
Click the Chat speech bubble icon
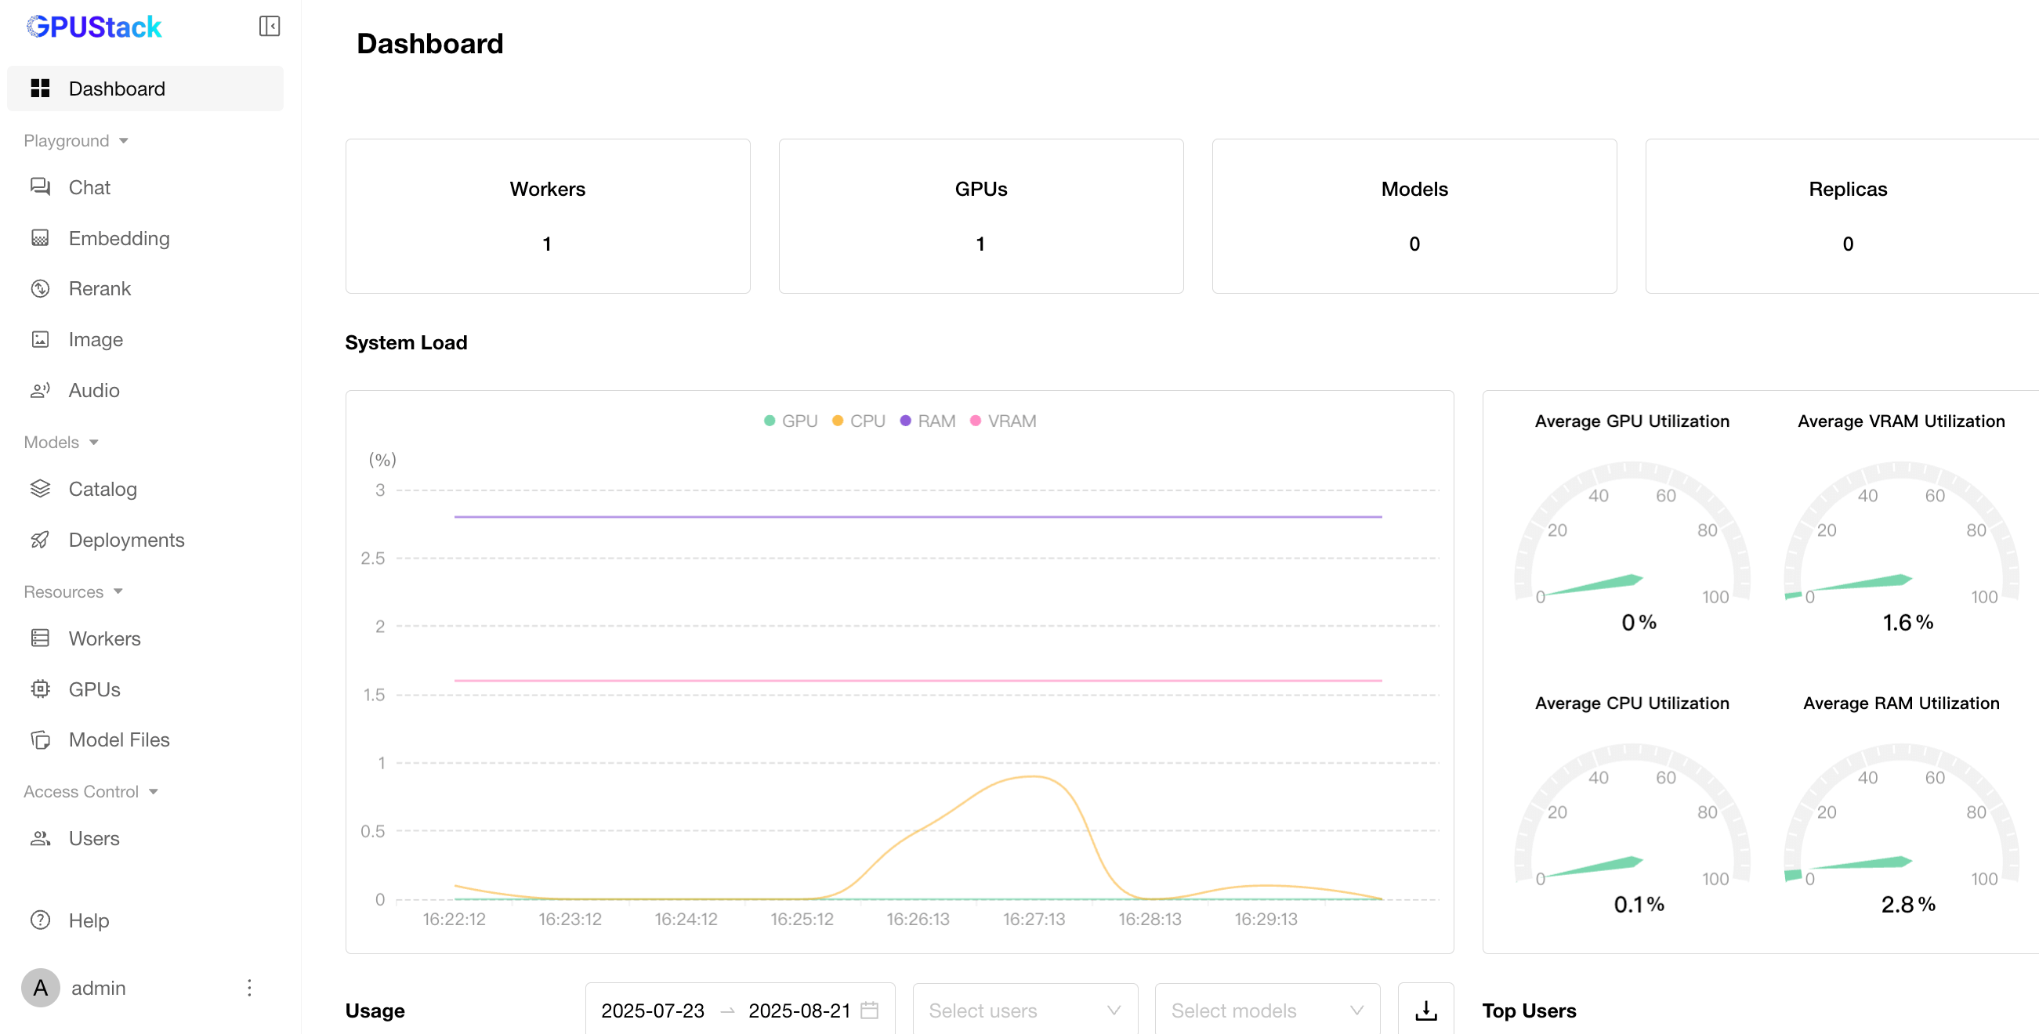40,186
